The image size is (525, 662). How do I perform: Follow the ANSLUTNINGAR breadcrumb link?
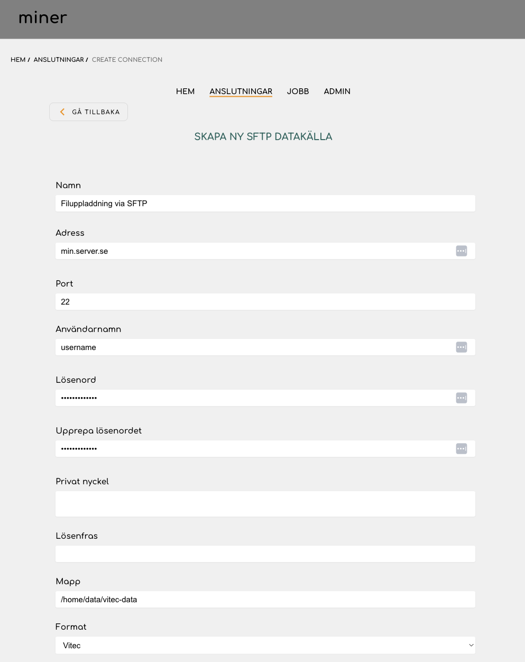pos(59,60)
